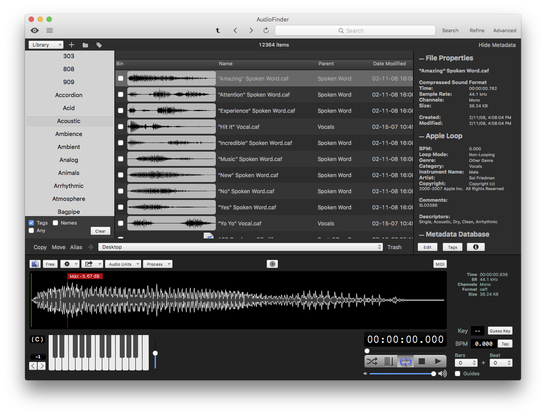The width and height of the screenshot is (546, 416).
Task: Click the arrow icon next to Alias
Action: click(x=91, y=247)
